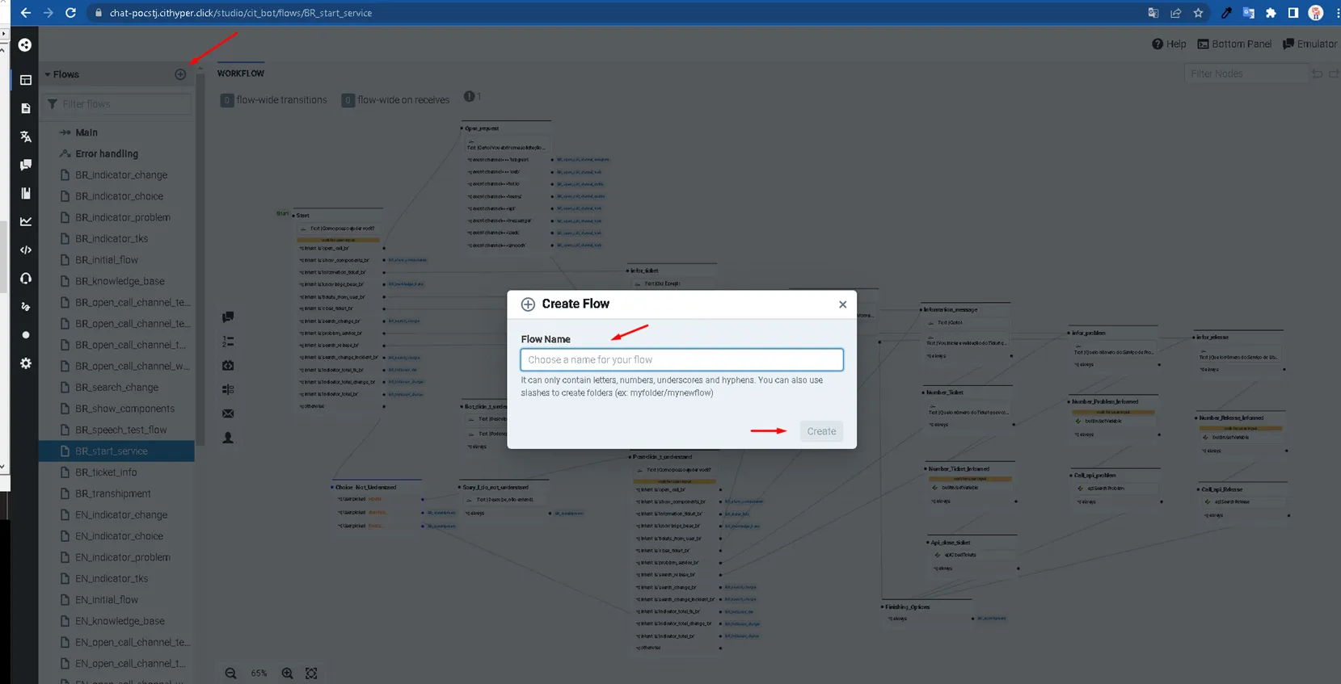Open the Analytics chart sidebar icon
The height and width of the screenshot is (684, 1341).
tap(26, 221)
